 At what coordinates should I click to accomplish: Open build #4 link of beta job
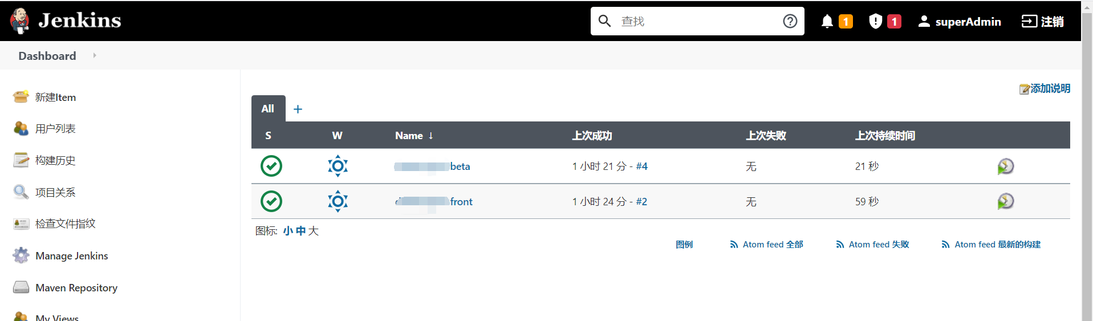point(642,166)
